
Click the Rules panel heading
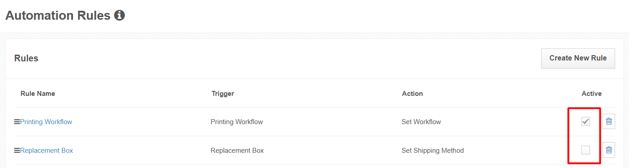pos(26,58)
